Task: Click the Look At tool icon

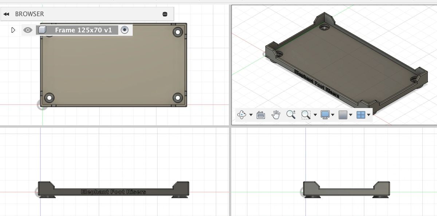Action: click(x=261, y=115)
